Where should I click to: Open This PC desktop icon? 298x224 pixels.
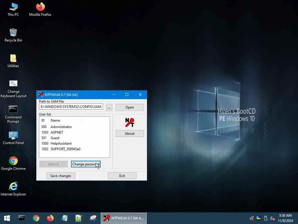[13, 9]
